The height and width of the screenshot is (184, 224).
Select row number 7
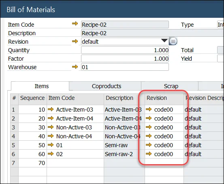point(14,163)
